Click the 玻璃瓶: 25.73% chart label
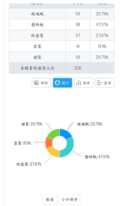This screenshot has width=122, height=206. click(90, 124)
